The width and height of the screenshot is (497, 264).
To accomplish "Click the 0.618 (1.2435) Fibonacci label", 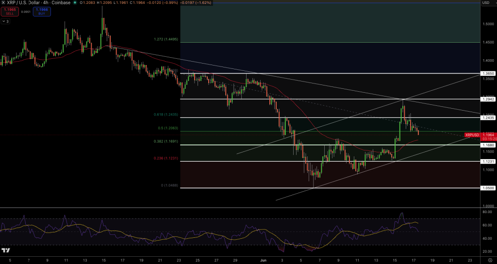I will (166, 115).
